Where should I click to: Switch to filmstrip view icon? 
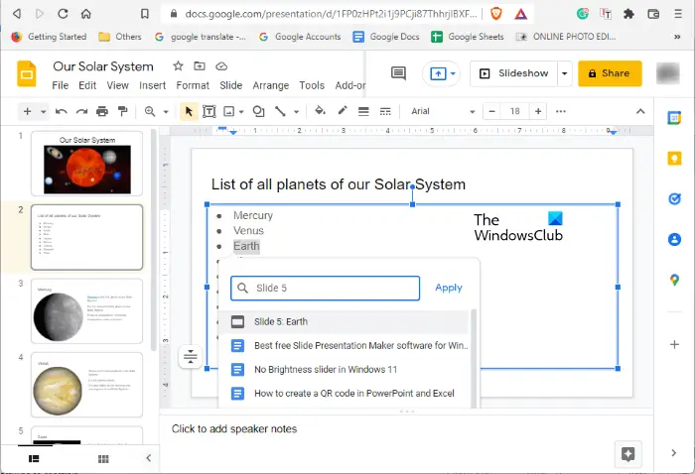[x=34, y=459]
